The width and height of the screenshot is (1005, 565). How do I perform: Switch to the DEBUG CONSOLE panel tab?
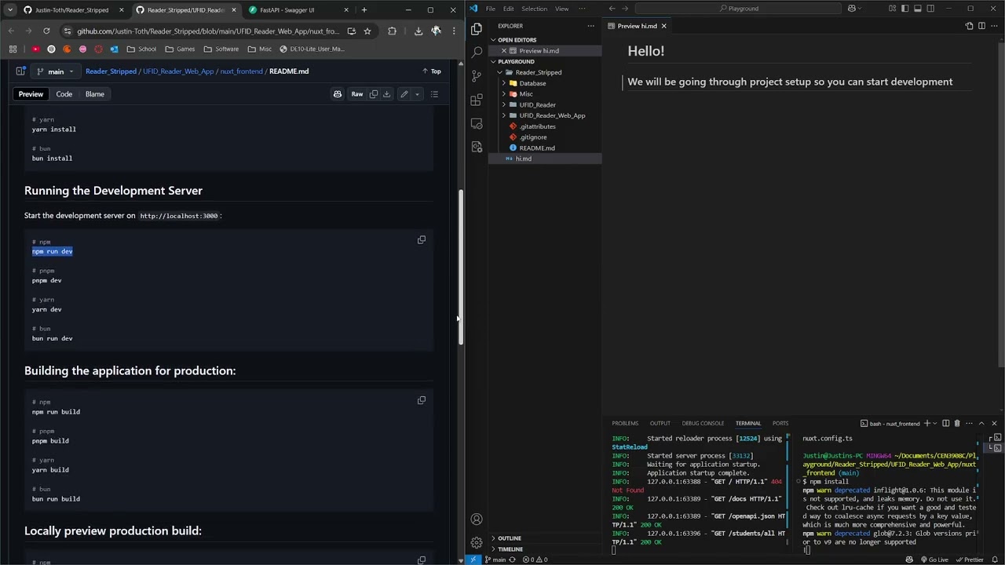(703, 424)
